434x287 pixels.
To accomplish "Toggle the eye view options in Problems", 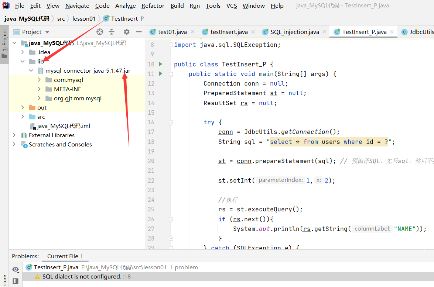I will [x=16, y=269].
